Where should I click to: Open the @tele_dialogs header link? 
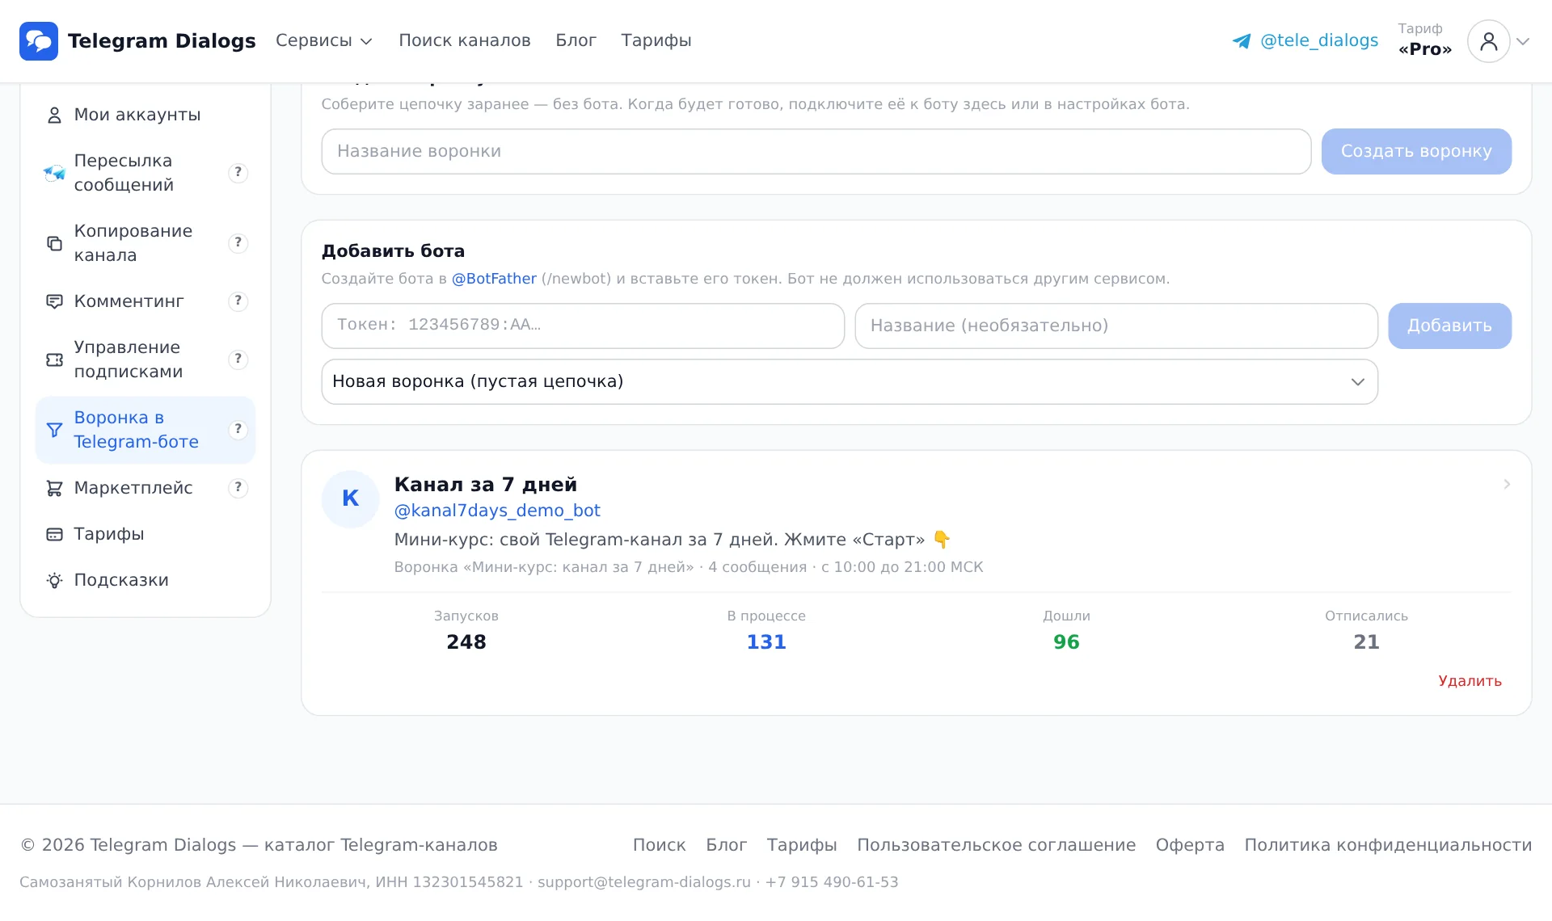click(x=1318, y=40)
